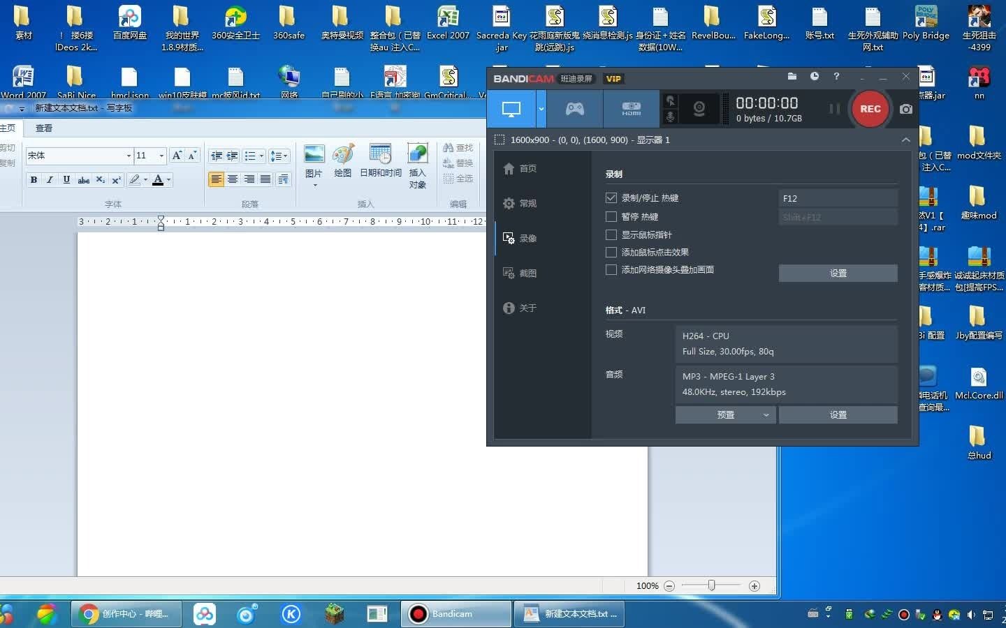Enable the 暂停 热键 checkbox
This screenshot has height=628, width=1006.
tap(611, 216)
